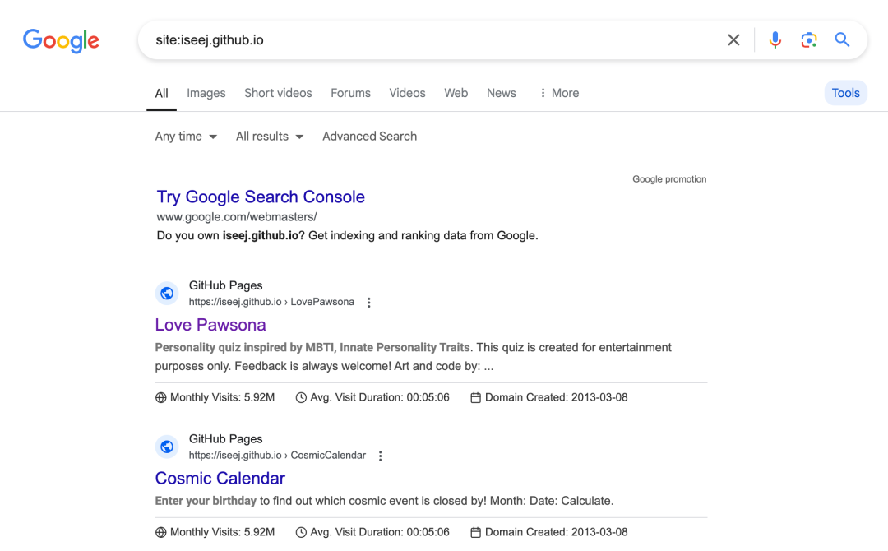Open the Love Pawsona result title

tap(210, 325)
